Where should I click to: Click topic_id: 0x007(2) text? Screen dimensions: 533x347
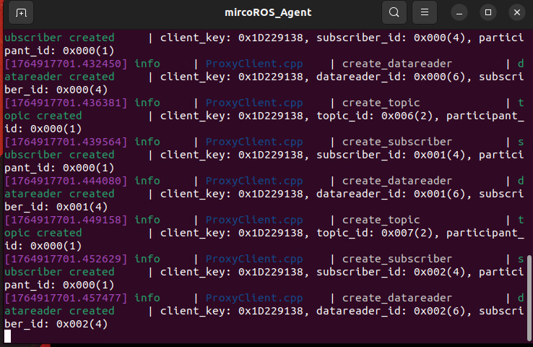[375, 233]
